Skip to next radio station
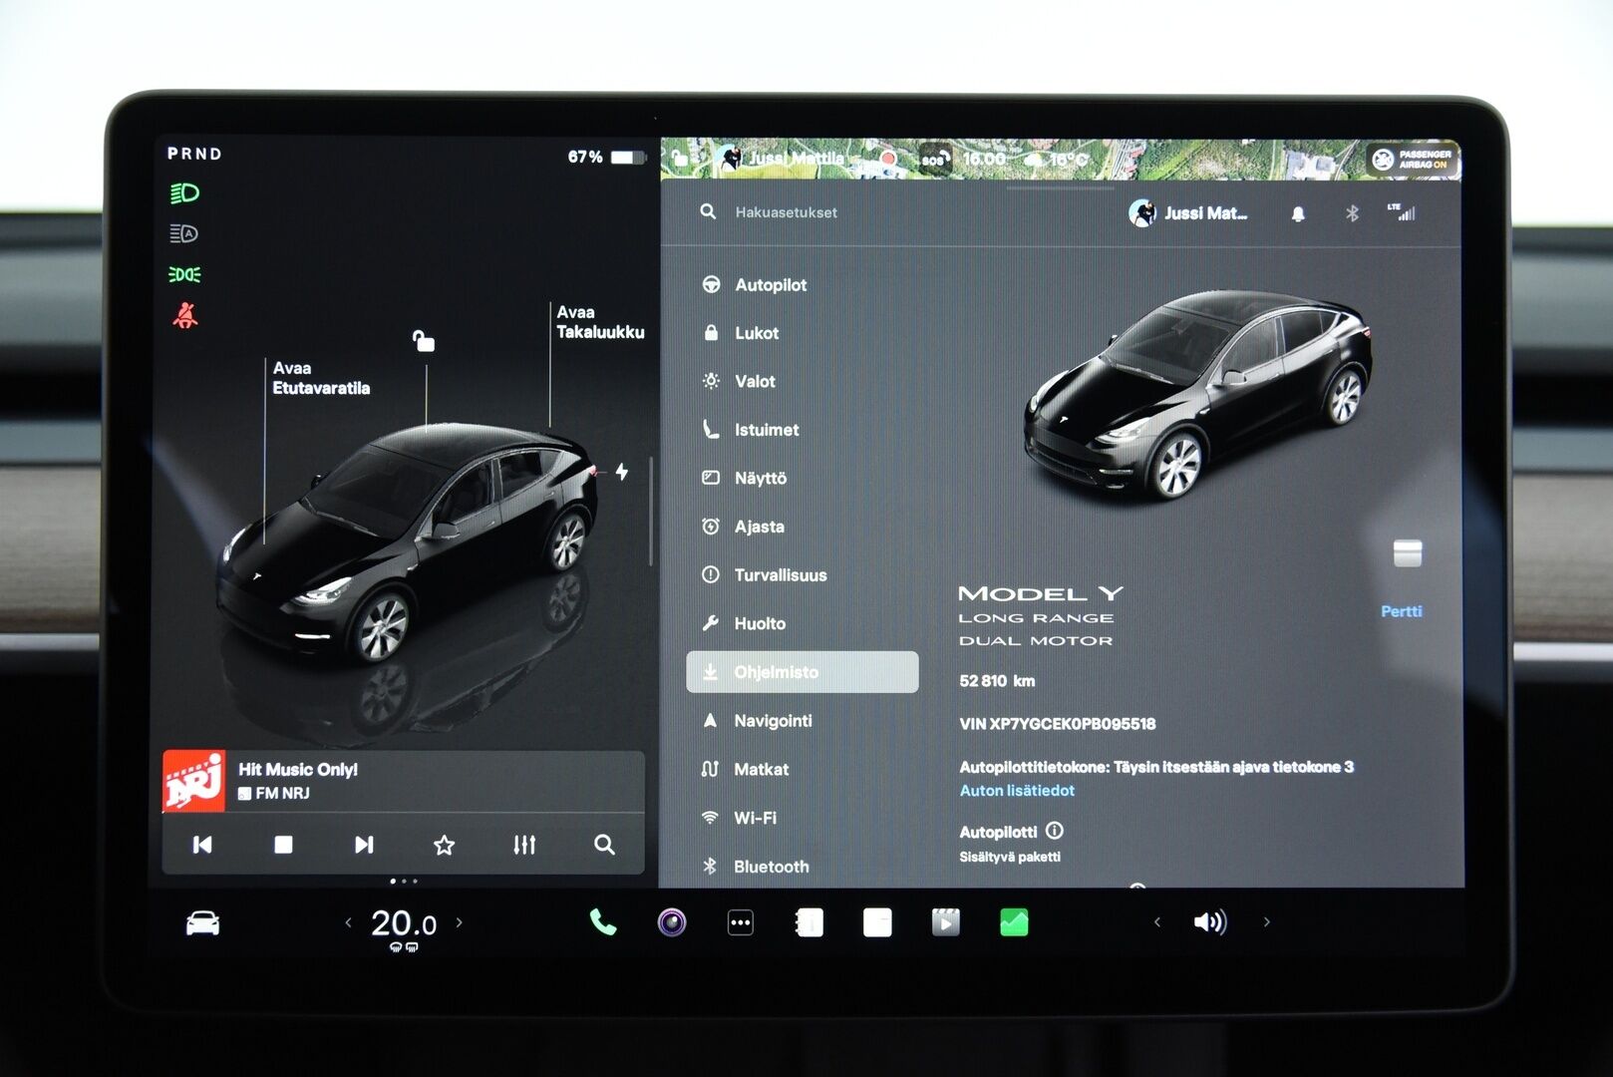1613x1077 pixels. 364,845
